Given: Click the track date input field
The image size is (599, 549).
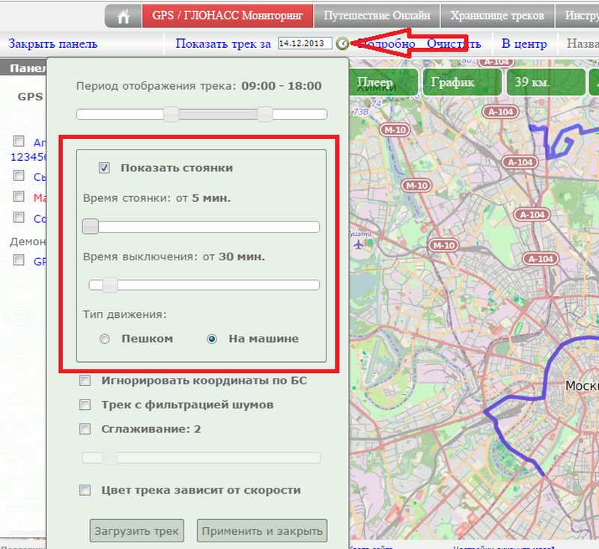Looking at the screenshot, I should click(305, 44).
